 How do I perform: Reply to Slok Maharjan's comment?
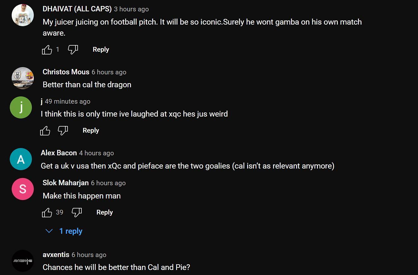click(104, 212)
